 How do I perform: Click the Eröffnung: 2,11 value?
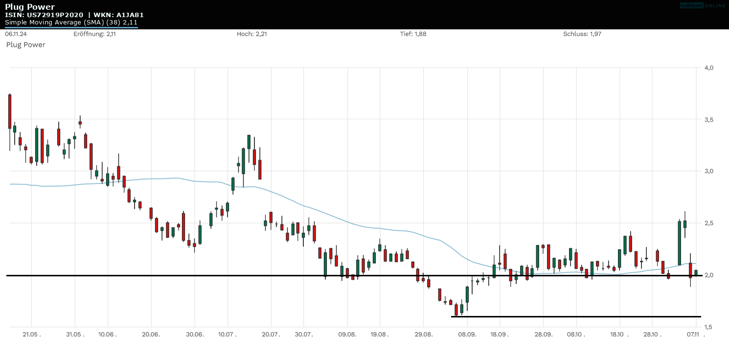click(94, 34)
